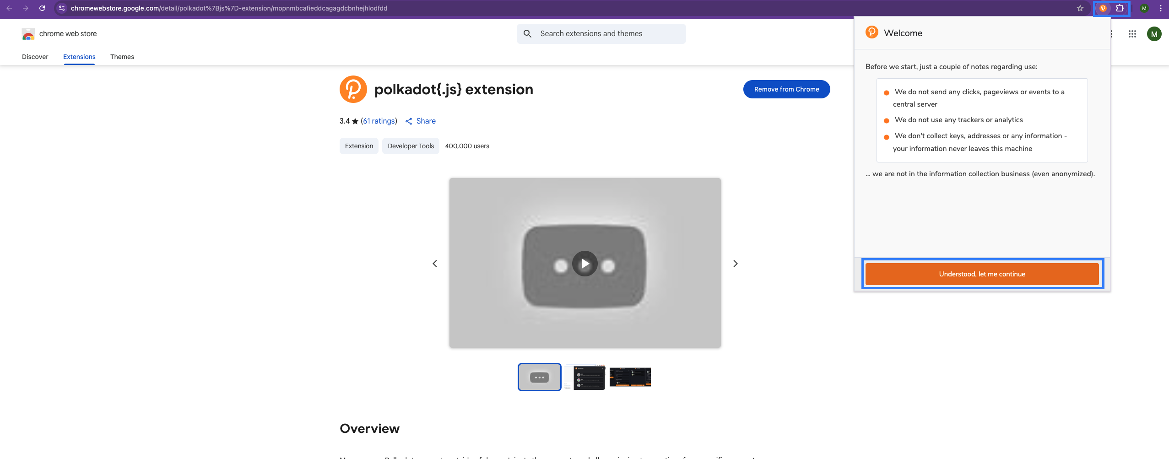Click the Share link
Viewport: 1169px width, 459px height.
(426, 121)
